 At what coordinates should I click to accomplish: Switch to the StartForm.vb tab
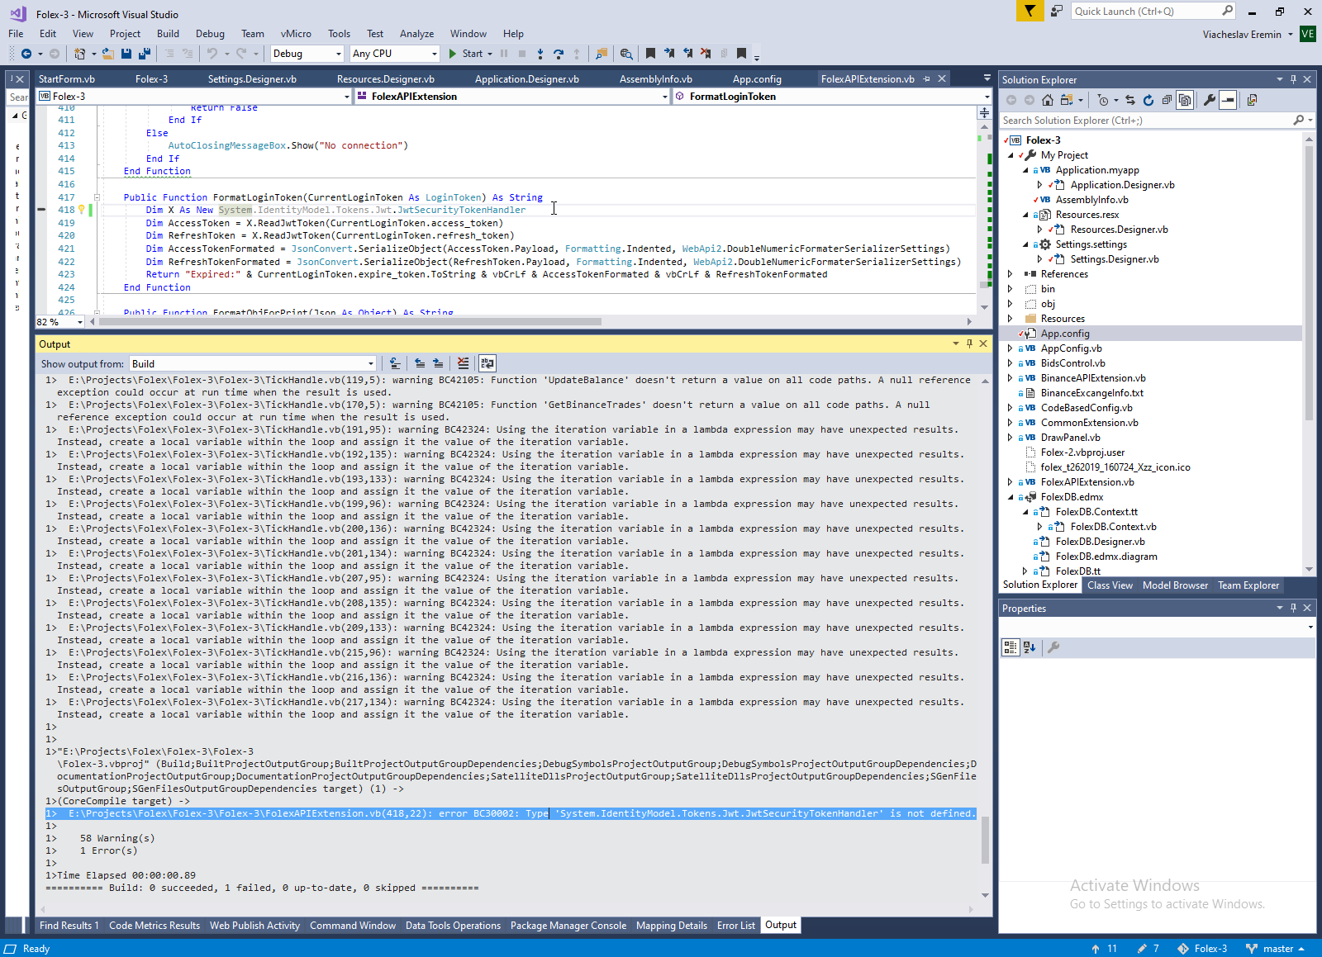(x=67, y=79)
